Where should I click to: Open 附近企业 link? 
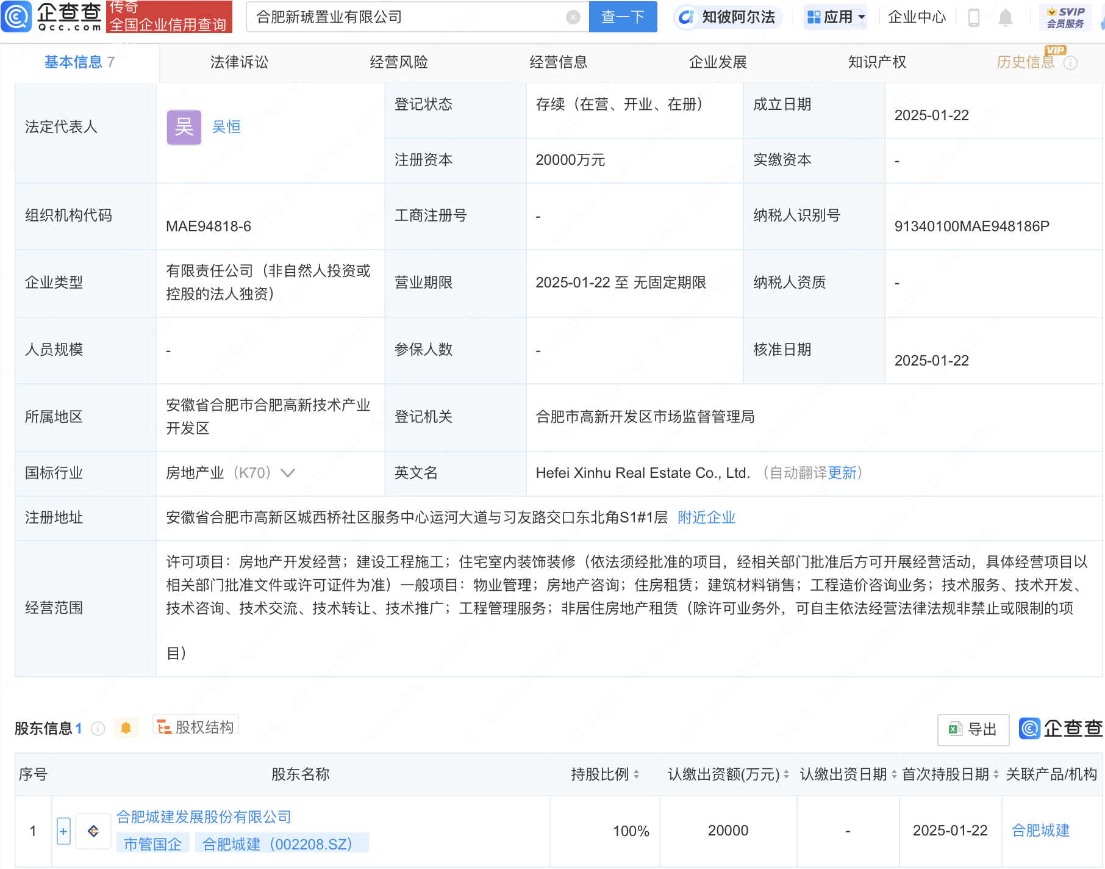point(707,517)
